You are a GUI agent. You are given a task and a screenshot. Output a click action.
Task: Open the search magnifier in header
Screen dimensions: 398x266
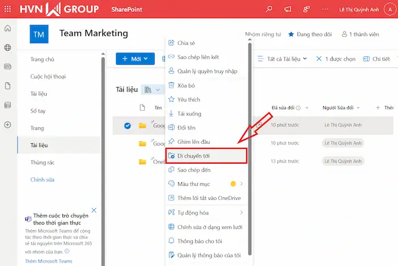click(269, 9)
